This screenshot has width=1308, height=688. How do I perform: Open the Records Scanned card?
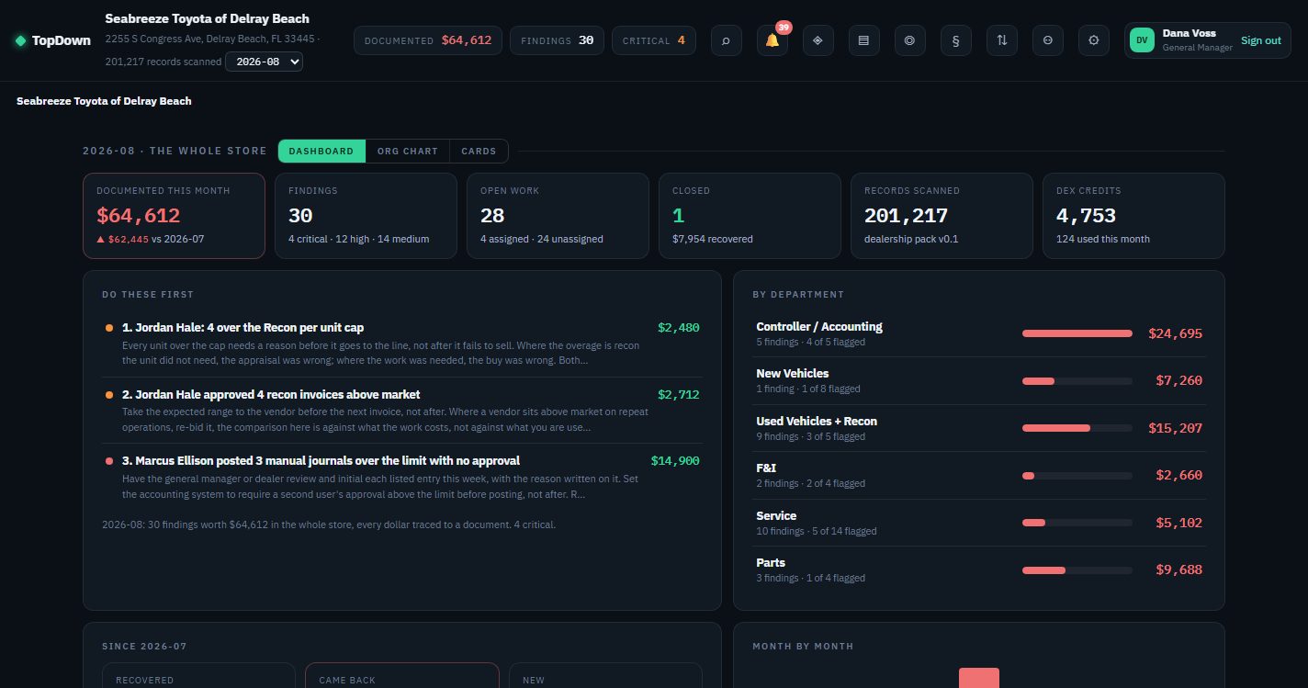(942, 216)
